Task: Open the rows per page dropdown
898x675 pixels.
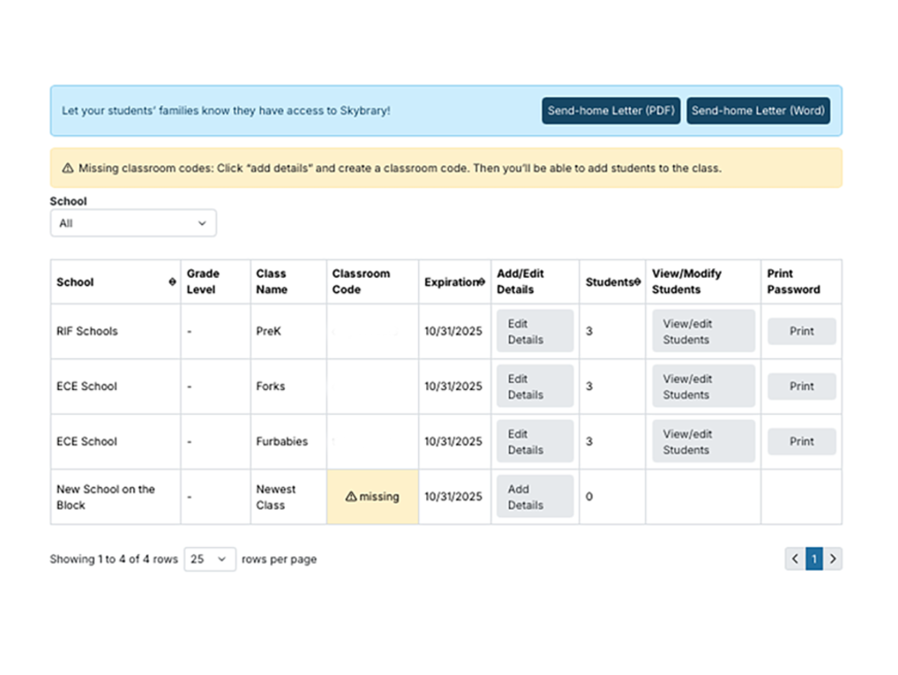Action: (210, 559)
